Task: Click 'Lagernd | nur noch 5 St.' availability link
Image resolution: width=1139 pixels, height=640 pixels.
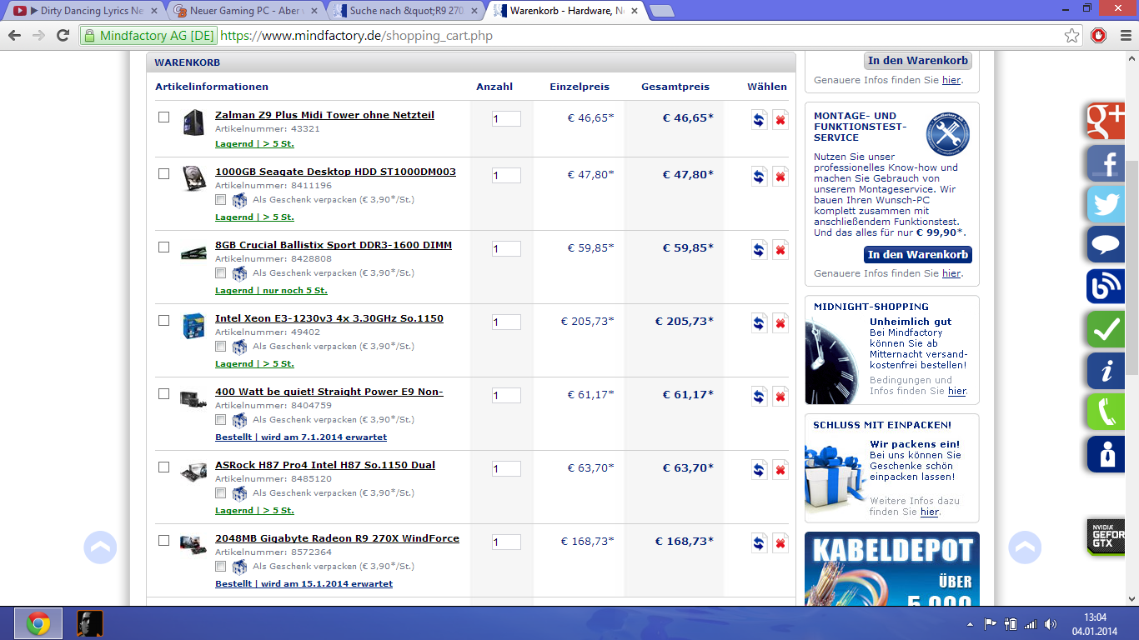Action: [271, 290]
